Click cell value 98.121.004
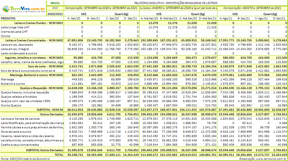 (169, 88)
